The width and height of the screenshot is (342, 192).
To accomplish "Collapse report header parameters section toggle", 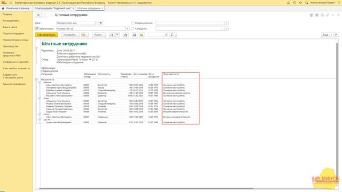I will click(37, 47).
